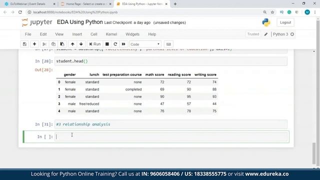Bookmark this page with the star icon
The width and height of the screenshot is (320, 180).
[x=272, y=12]
